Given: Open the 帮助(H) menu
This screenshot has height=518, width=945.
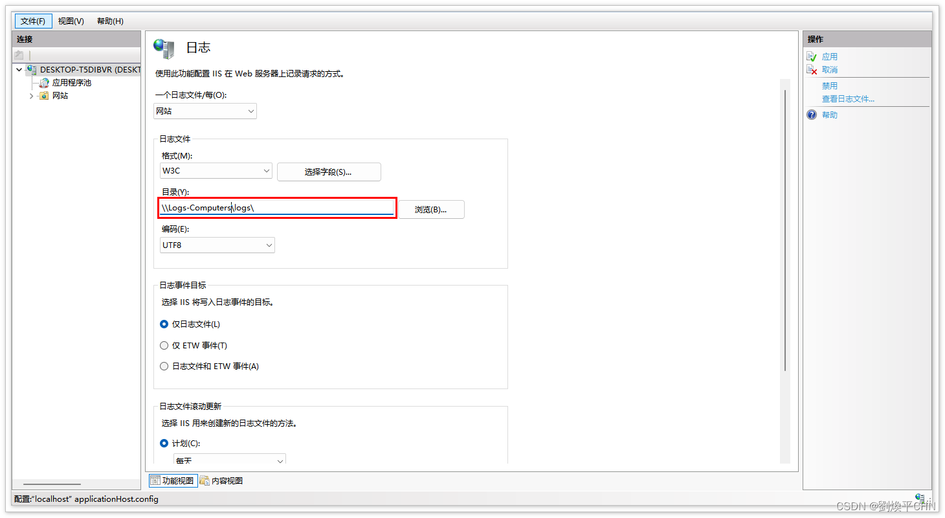Looking at the screenshot, I should click(110, 21).
